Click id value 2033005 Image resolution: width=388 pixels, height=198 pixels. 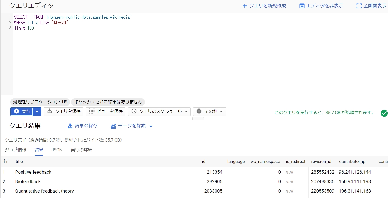pyautogui.click(x=213, y=191)
